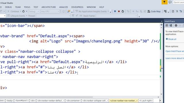Click the Step Out icon
Screen dimensions: 184x103
(145, 11)
